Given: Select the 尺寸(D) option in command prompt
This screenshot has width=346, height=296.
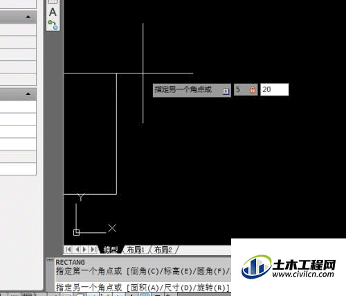Looking at the screenshot, I should tap(177, 288).
